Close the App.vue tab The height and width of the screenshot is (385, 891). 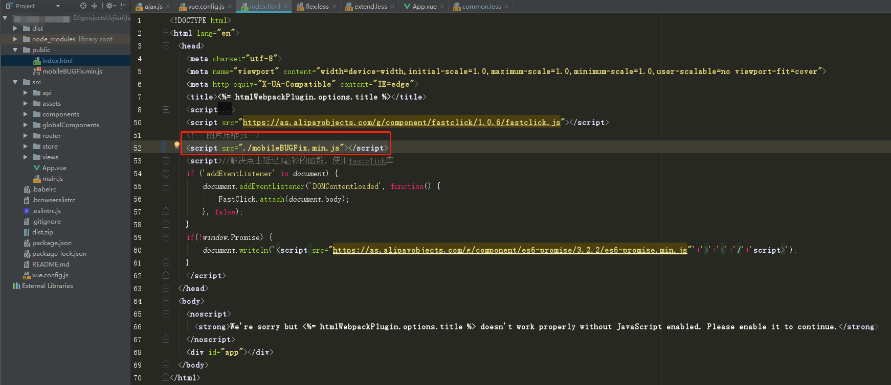click(442, 7)
